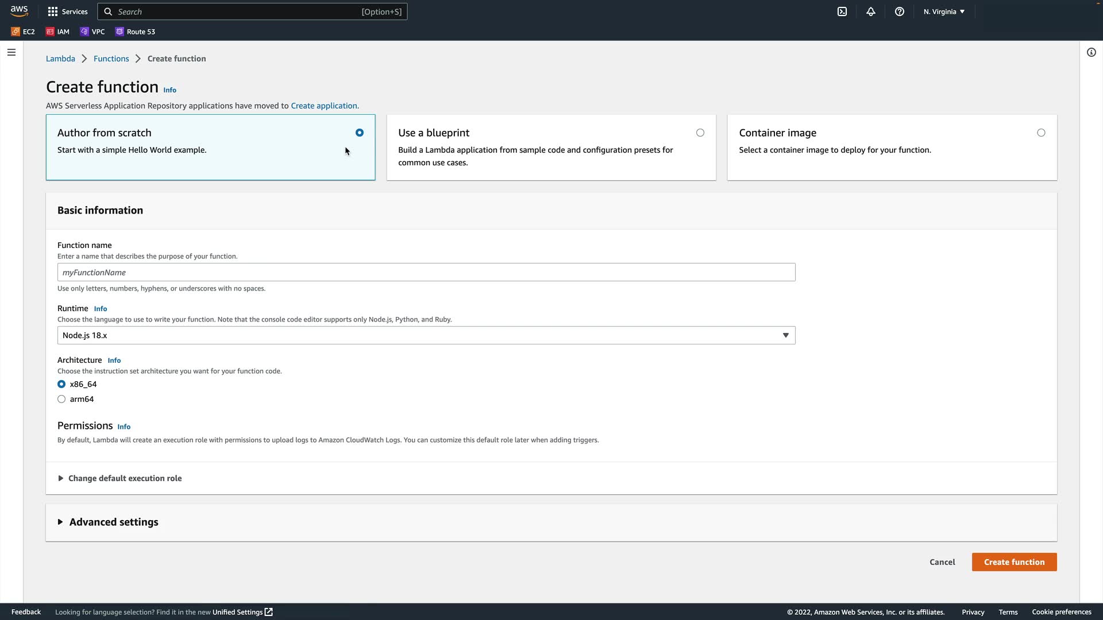Image resolution: width=1103 pixels, height=620 pixels.
Task: Open the info panel icon at right
Action: click(1091, 52)
